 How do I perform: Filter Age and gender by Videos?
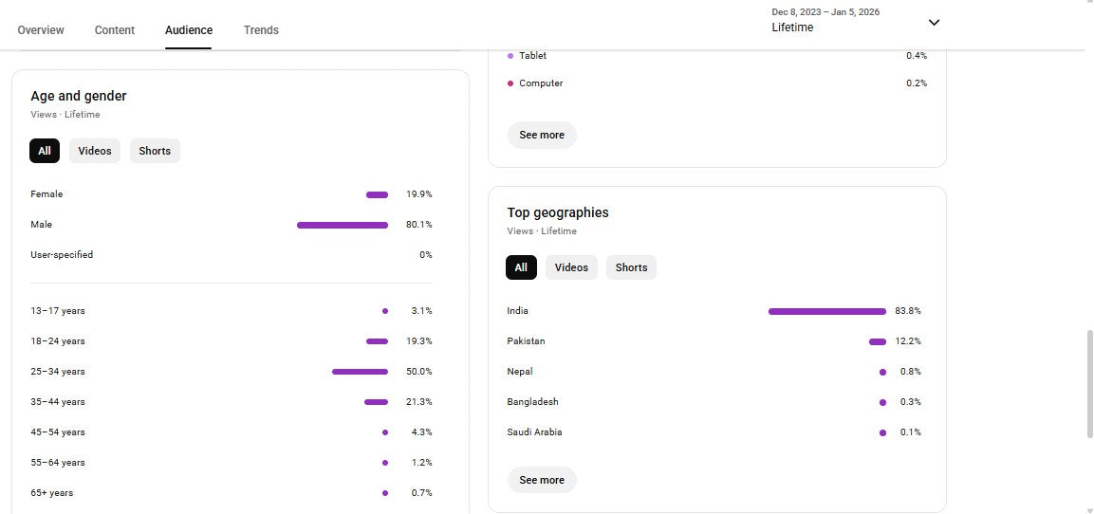[x=95, y=151]
